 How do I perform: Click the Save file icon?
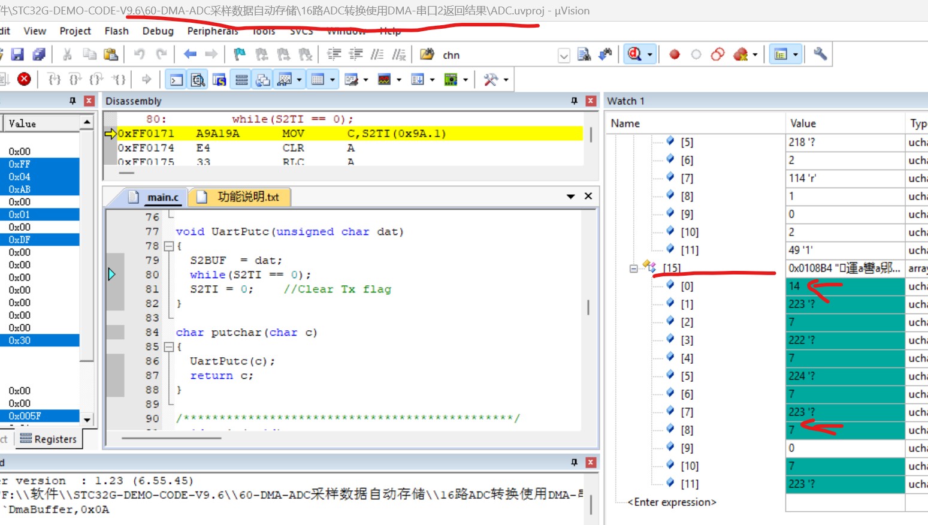click(x=17, y=55)
